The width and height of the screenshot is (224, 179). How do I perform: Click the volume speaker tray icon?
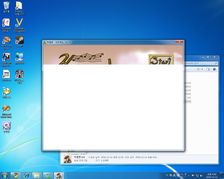click(x=202, y=176)
